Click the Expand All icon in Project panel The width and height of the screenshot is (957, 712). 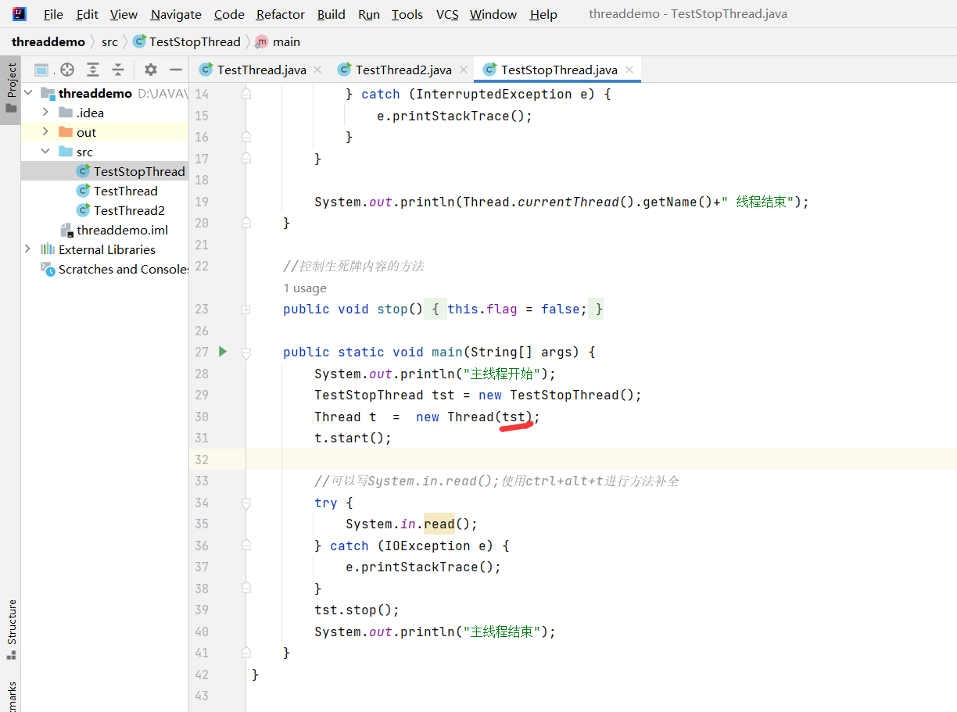click(93, 70)
